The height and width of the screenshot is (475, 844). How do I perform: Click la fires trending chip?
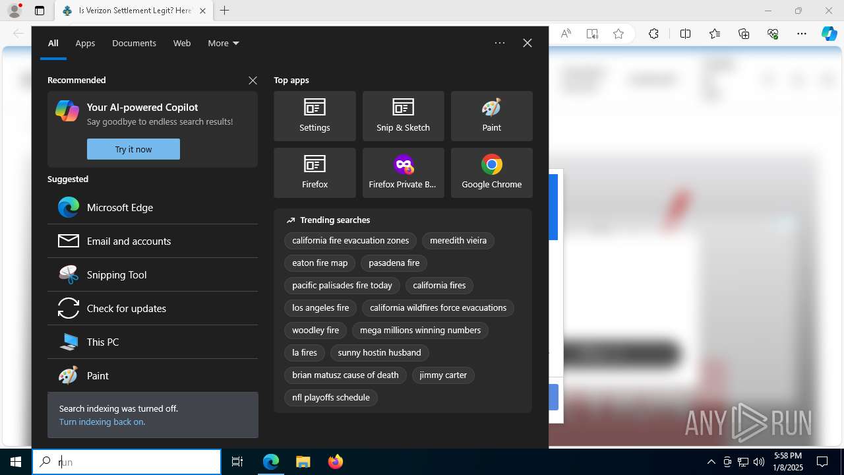click(305, 352)
